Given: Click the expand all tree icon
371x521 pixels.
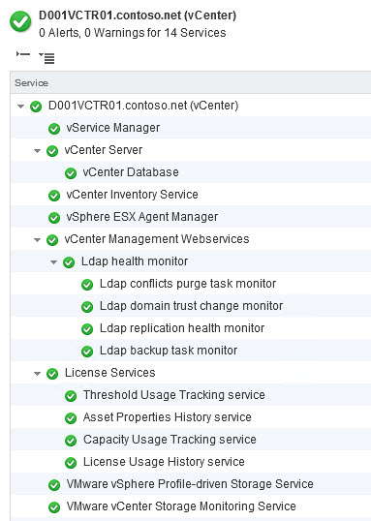Looking at the screenshot, I should 46,57.
